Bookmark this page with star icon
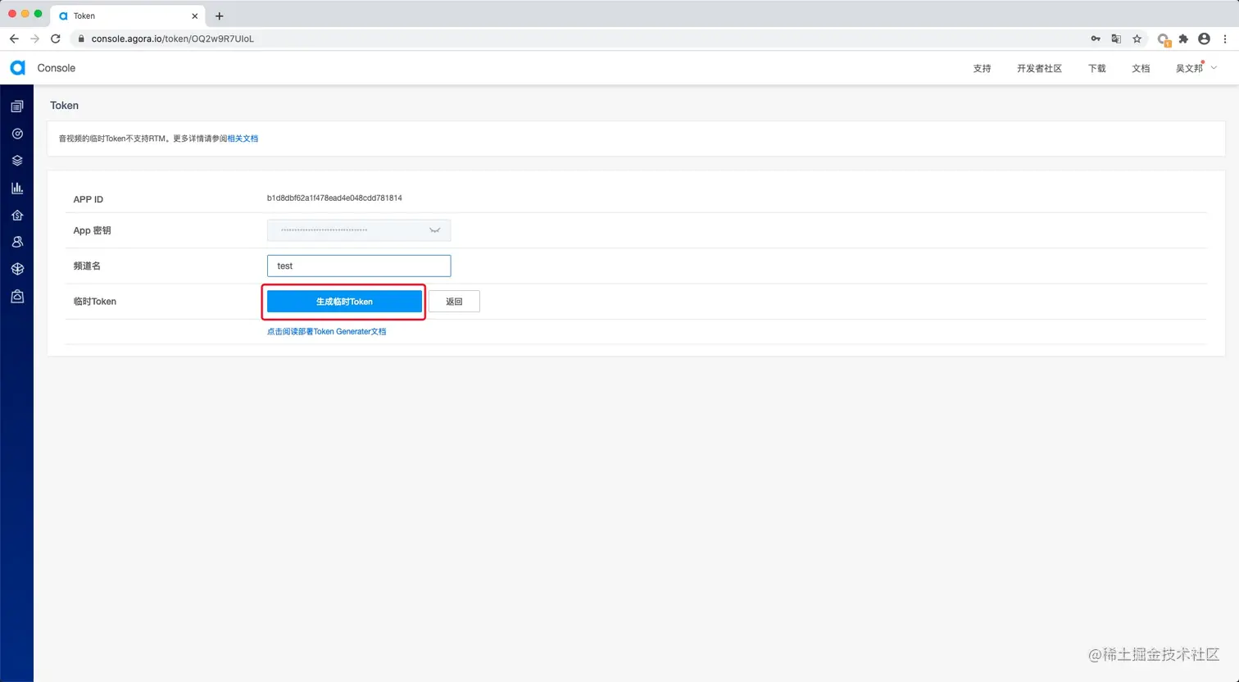 coord(1137,39)
